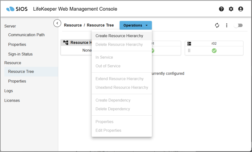
Task: Go to Sign-in Status page
Action: point(20,54)
